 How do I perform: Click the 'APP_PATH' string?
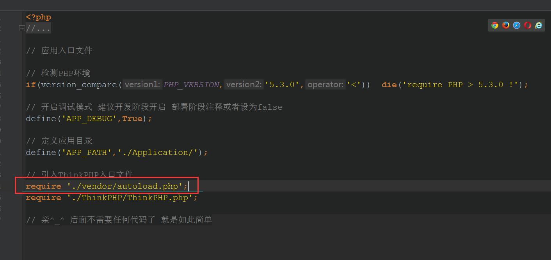pos(87,152)
